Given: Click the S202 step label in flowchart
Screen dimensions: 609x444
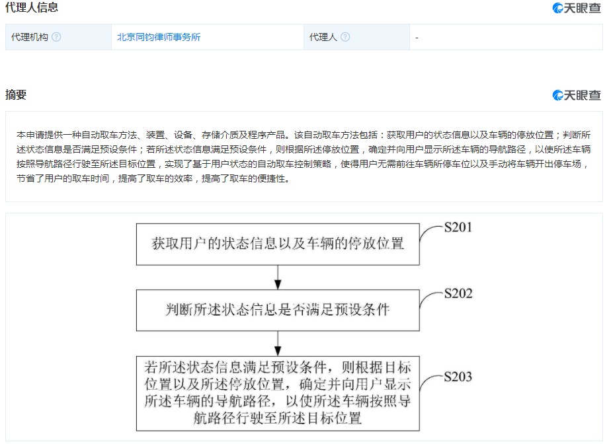Looking at the screenshot, I should pos(458,293).
